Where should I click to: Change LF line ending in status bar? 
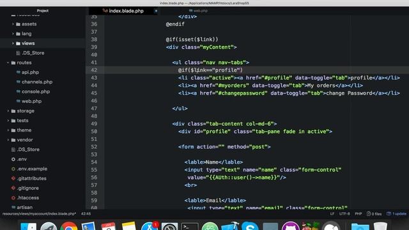point(332,214)
